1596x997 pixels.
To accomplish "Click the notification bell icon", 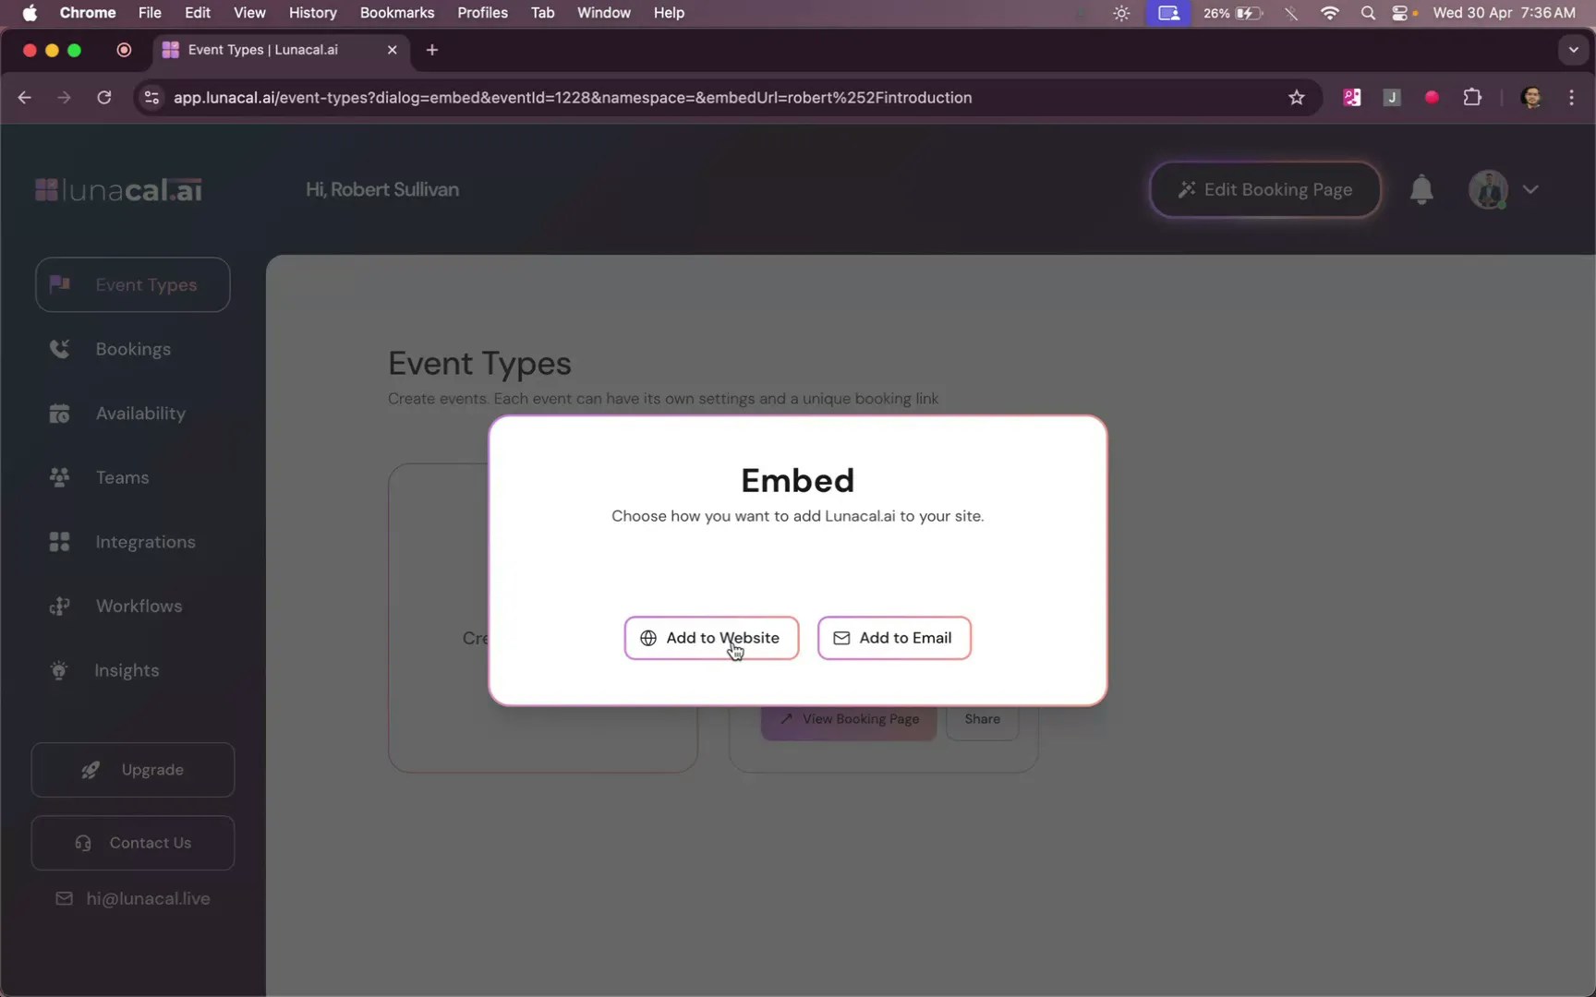I will [x=1421, y=189].
